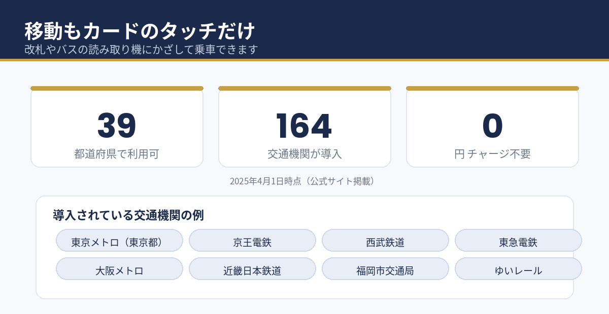This screenshot has width=609, height=314.
Task: Click the heading 移動もカードのタッチだけ
Action: [x=140, y=31]
